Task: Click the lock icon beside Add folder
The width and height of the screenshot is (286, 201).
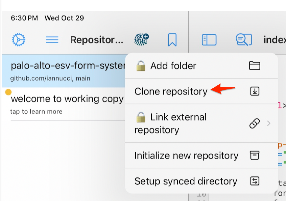Action: (141, 66)
